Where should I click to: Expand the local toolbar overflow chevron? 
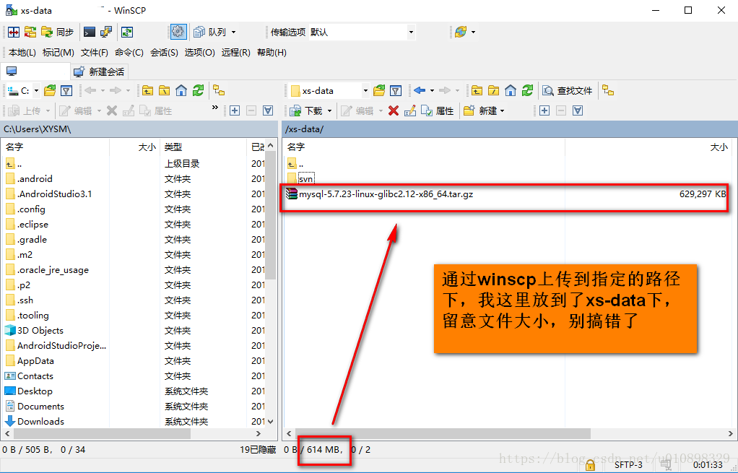pos(215,108)
